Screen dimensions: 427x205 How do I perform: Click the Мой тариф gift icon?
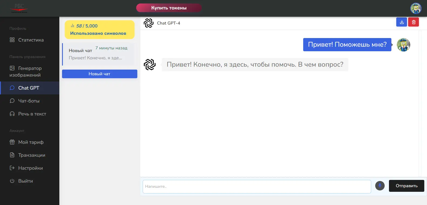(x=12, y=142)
